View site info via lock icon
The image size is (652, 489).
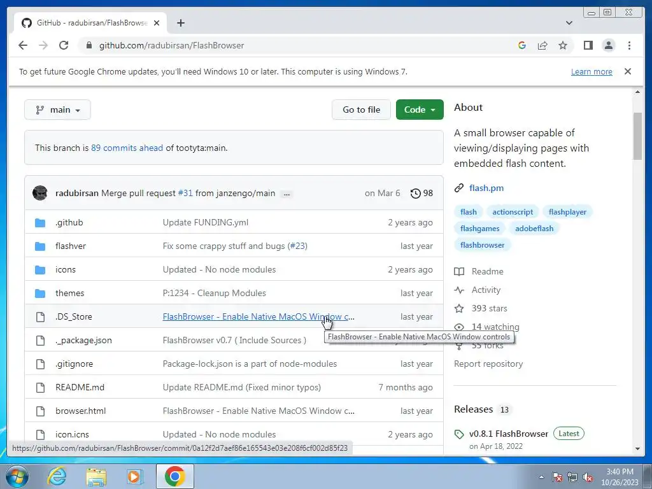tap(89, 45)
